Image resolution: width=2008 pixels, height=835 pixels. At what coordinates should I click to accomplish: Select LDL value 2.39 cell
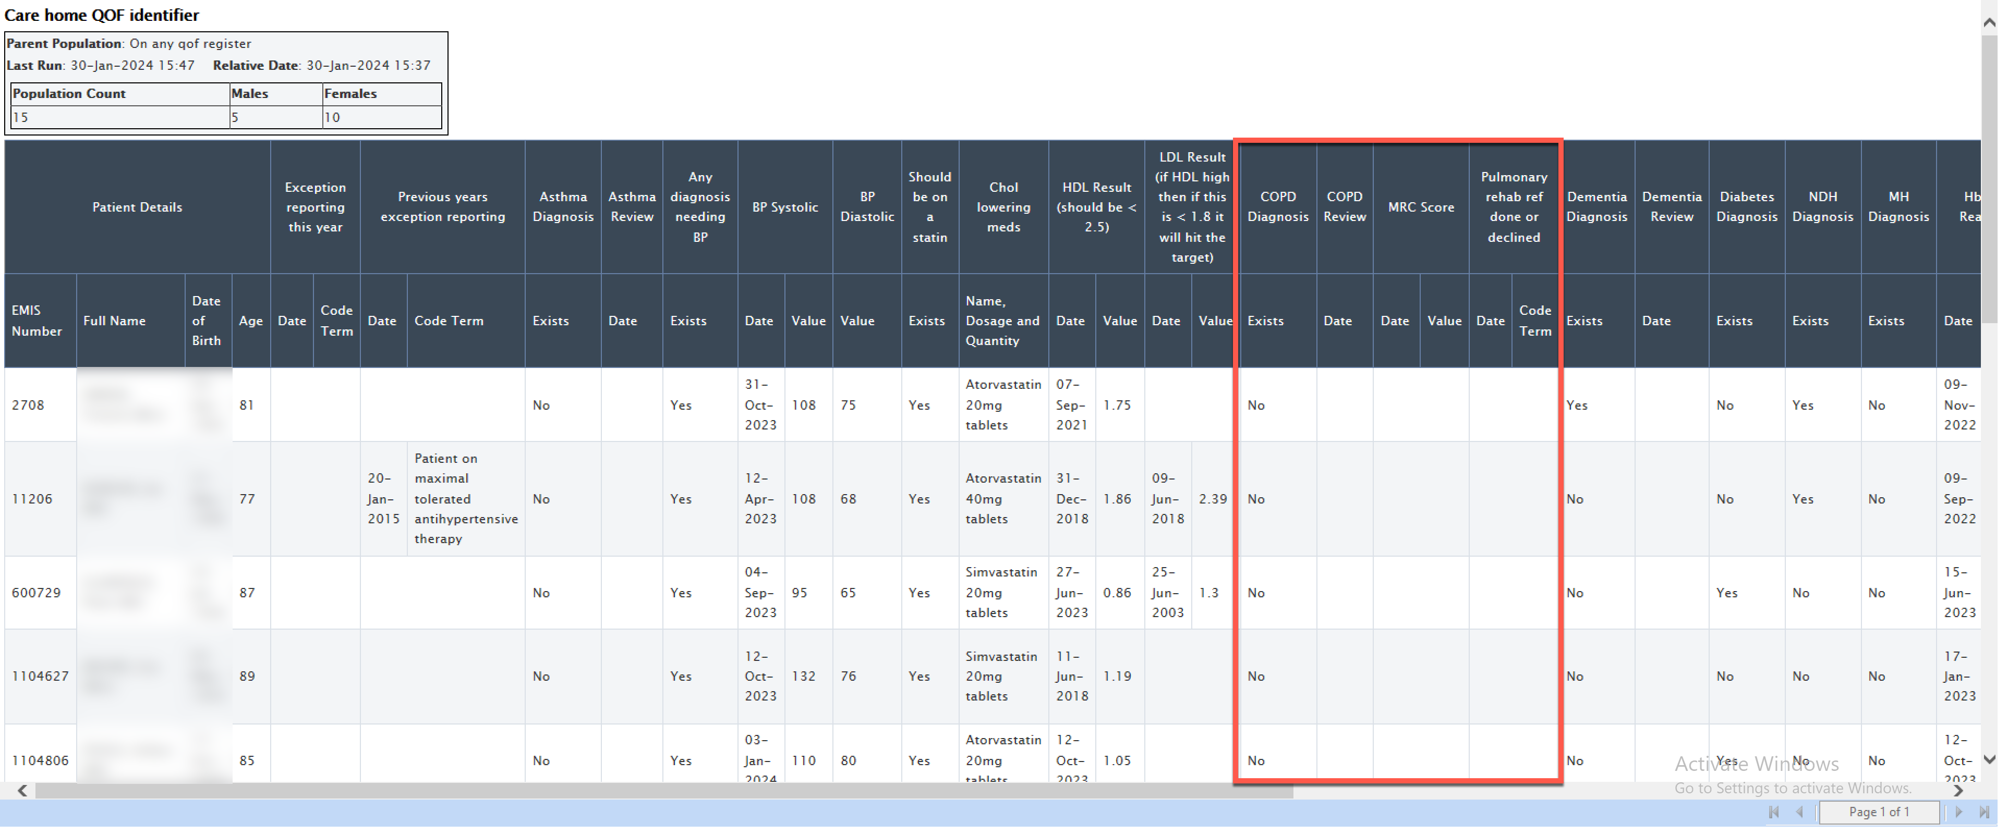[x=1215, y=498]
